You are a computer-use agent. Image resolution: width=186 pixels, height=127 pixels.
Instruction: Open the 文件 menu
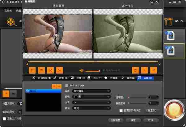pyautogui.click(x=8, y=11)
